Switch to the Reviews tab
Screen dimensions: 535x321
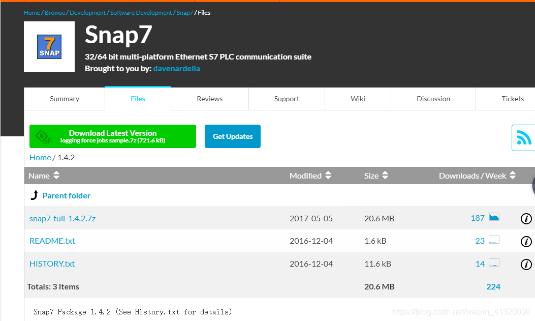[209, 99]
